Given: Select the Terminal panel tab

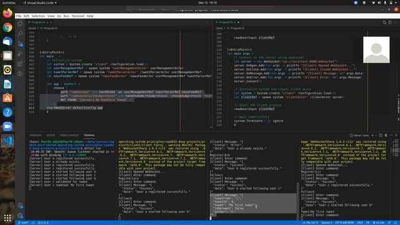Looking at the screenshot, I should (89, 136).
